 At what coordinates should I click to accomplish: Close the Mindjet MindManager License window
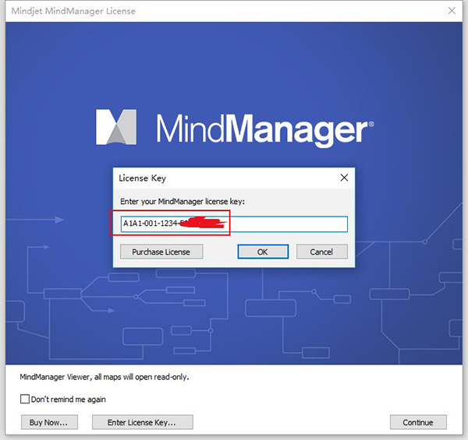tap(452, 10)
